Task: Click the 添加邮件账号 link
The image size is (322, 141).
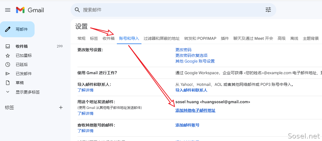Action: (x=187, y=125)
